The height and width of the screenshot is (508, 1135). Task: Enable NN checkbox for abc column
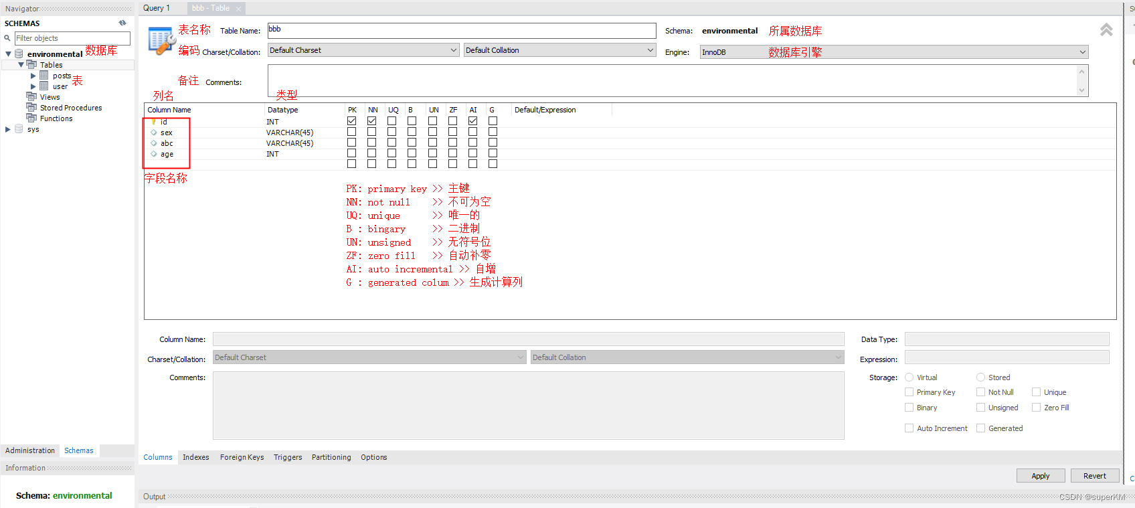point(372,143)
